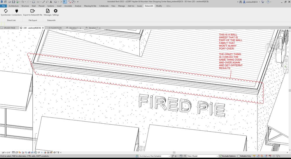Image resolution: width=291 pixels, height=159 pixels.
Task: Click the Undo arrow in quick access toolbar
Action: [x=22, y=2]
